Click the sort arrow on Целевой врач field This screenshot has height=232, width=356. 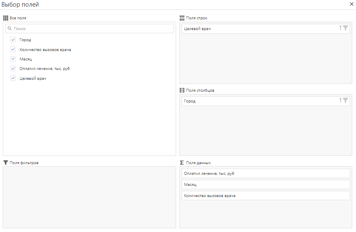(x=340, y=28)
